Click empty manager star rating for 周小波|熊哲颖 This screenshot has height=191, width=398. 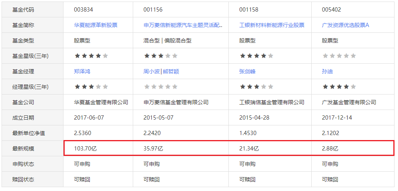[x=161, y=87]
